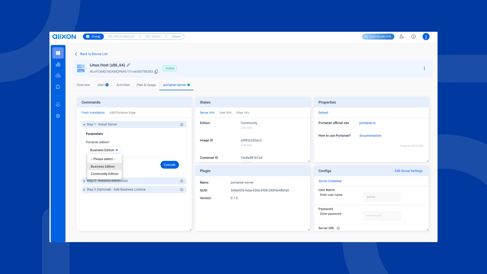Switch to the Activities tab
Screen dimensions: 487x274
tap(123, 85)
